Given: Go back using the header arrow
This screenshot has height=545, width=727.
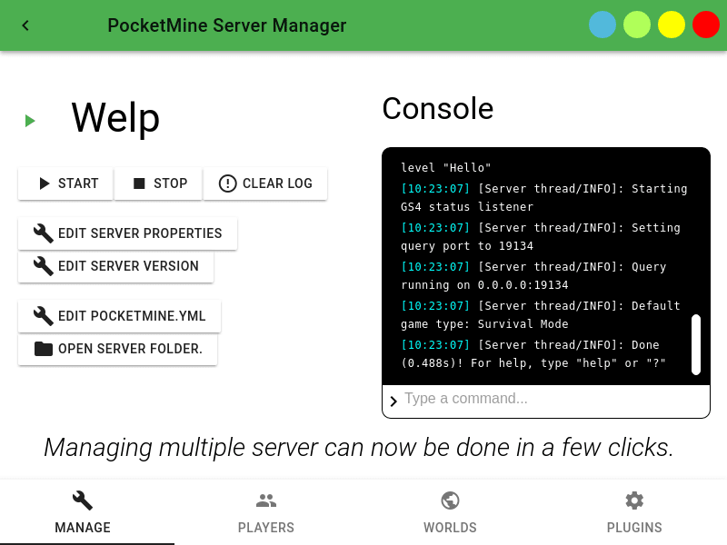Looking at the screenshot, I should pyautogui.click(x=25, y=25).
